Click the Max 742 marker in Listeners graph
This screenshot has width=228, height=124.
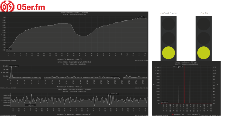tap(141, 17)
